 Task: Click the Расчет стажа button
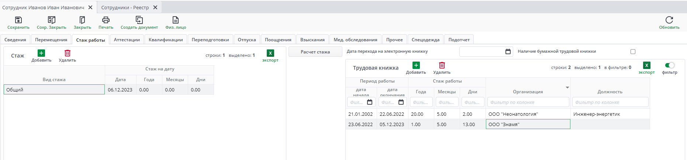pyautogui.click(x=315, y=52)
